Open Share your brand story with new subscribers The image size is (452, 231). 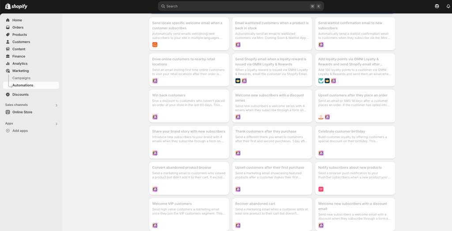coord(189,142)
